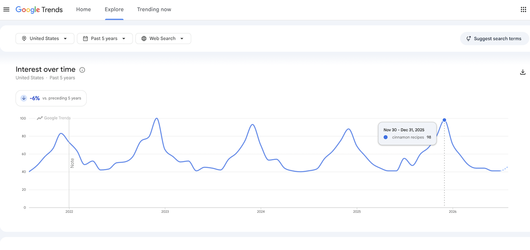Change the Past 5 years time range
Screen dimensions: 530x250
coord(105,38)
